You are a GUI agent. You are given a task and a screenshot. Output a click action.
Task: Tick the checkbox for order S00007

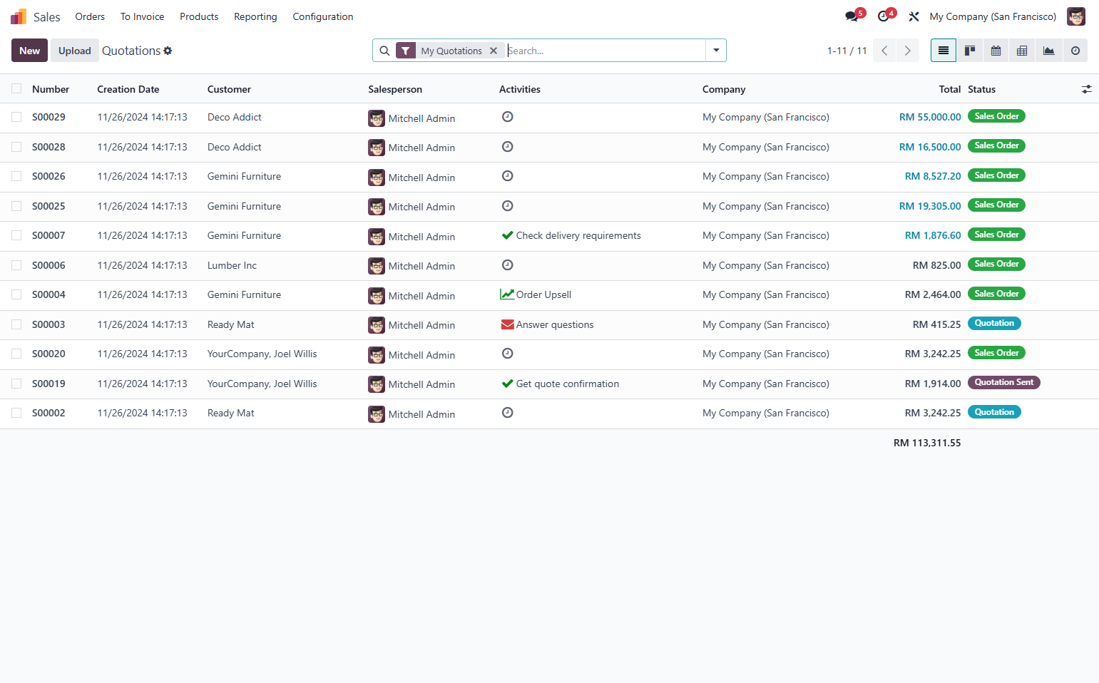(x=16, y=235)
